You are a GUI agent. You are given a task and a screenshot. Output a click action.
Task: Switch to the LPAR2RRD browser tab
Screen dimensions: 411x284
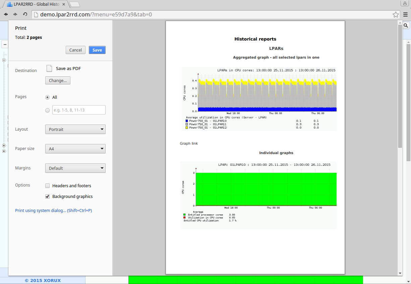[x=36, y=4]
